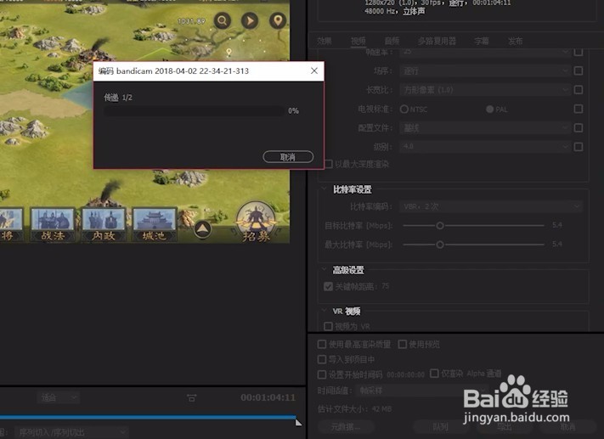
Task: Toggle match-source checkbox beside 场序
Action: click(579, 70)
